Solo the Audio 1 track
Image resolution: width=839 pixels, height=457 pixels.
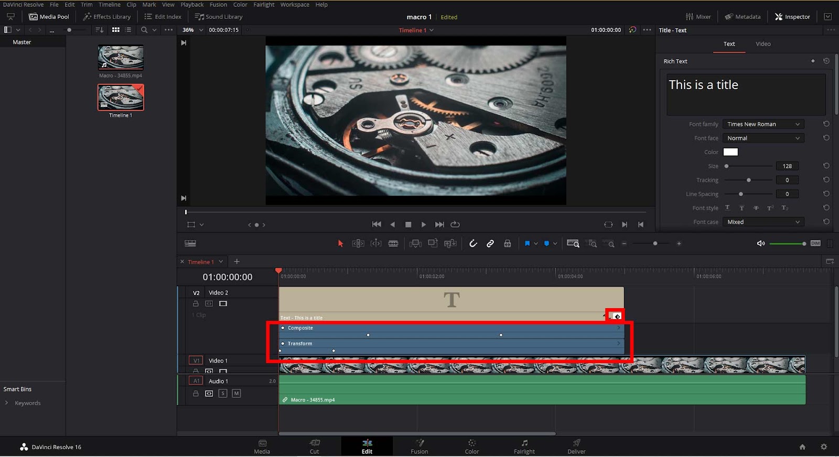223,393
